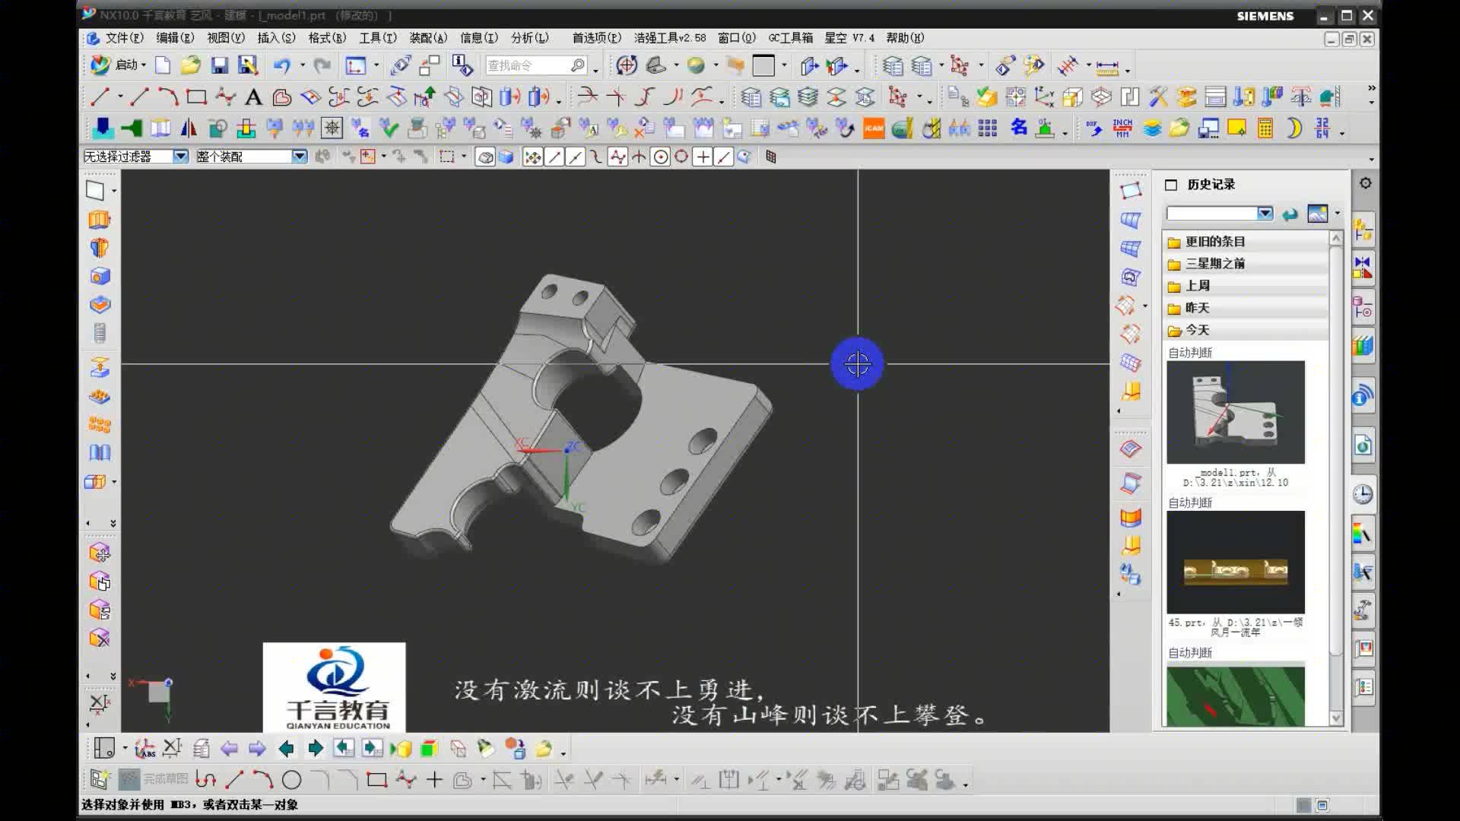Click the yellow moon icon
Viewport: 1460px width, 821px height.
click(x=1293, y=128)
